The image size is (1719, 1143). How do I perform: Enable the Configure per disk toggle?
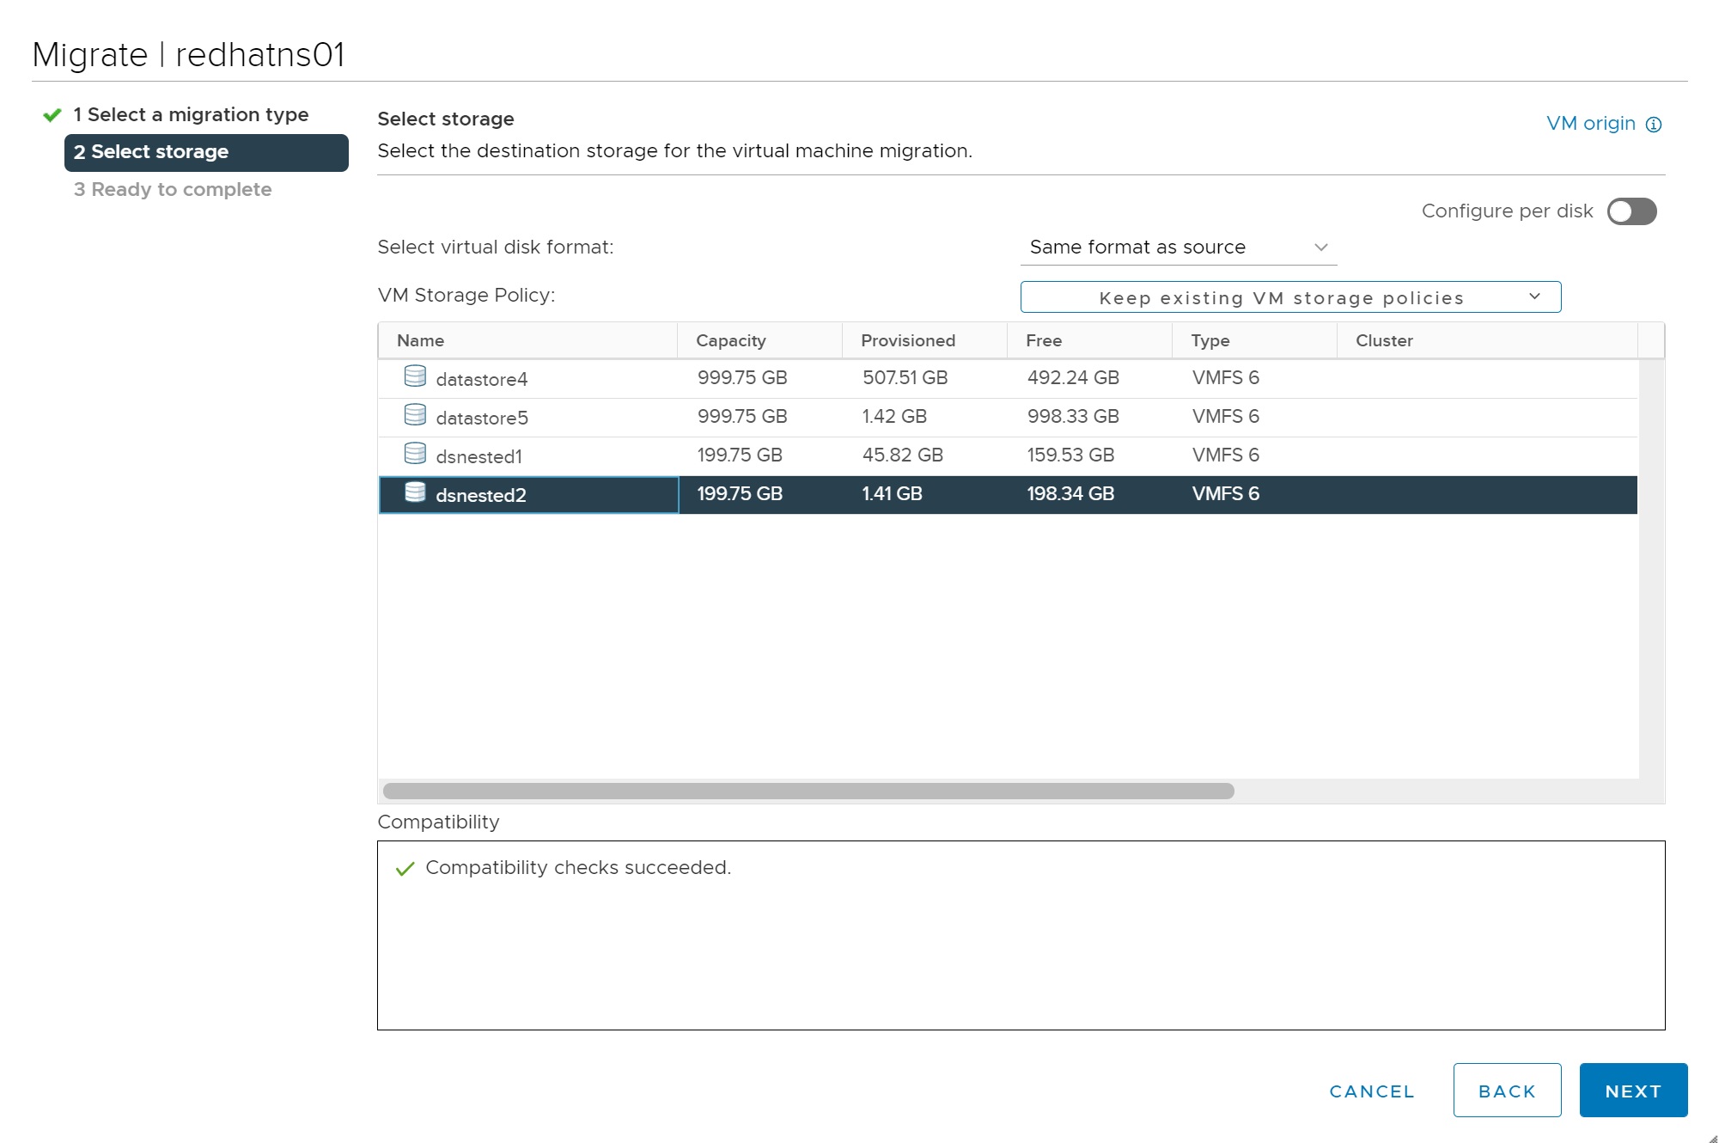tap(1631, 211)
